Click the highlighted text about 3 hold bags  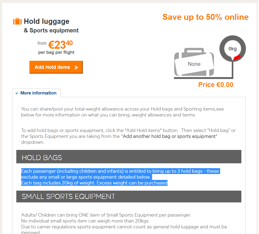[121, 174]
